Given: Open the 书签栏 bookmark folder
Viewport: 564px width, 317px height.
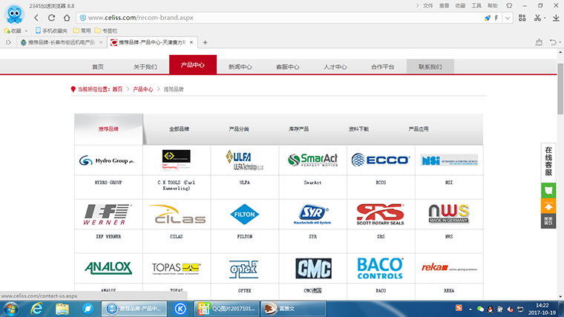Looking at the screenshot, I should click(x=105, y=30).
